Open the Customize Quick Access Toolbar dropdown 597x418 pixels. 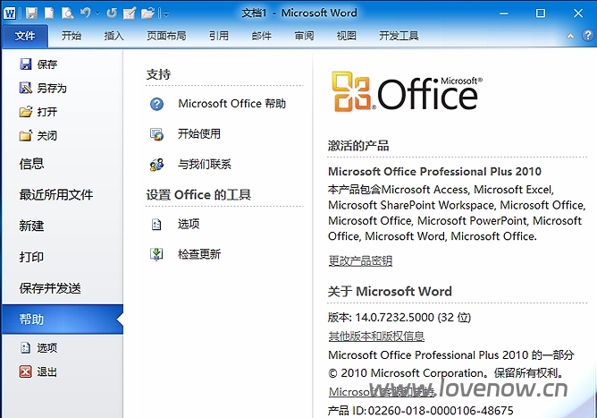[x=166, y=14]
